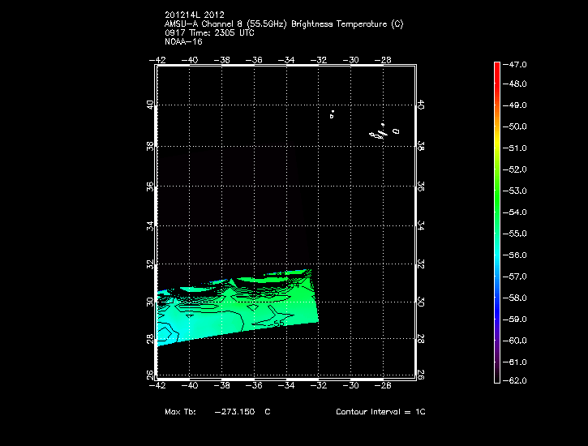Click the '0917 Time: 2305 UTC' text

coord(208,32)
